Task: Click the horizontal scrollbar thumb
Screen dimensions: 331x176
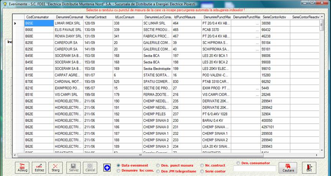Action: (141, 155)
